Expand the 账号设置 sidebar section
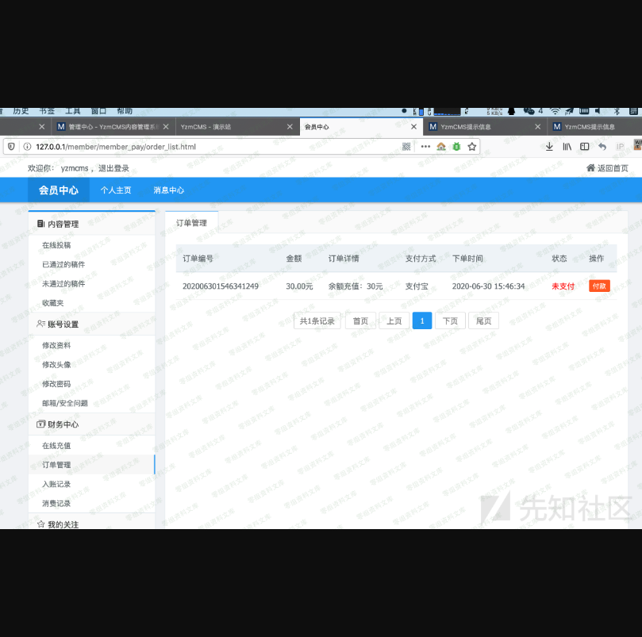The width and height of the screenshot is (642, 637). click(63, 324)
